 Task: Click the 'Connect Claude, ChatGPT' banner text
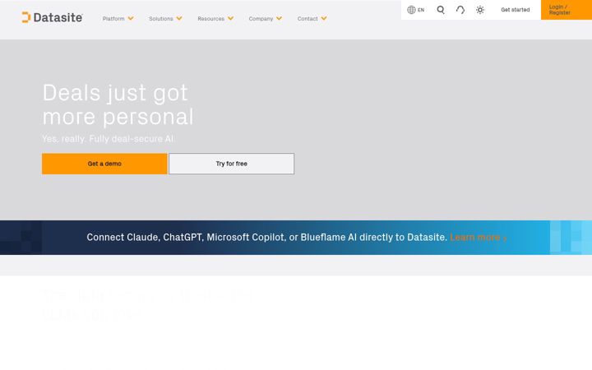[267, 237]
